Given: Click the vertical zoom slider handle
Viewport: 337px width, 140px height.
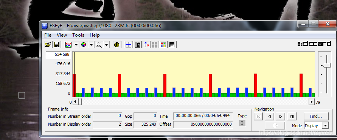Looking at the screenshot, I should (326, 65).
